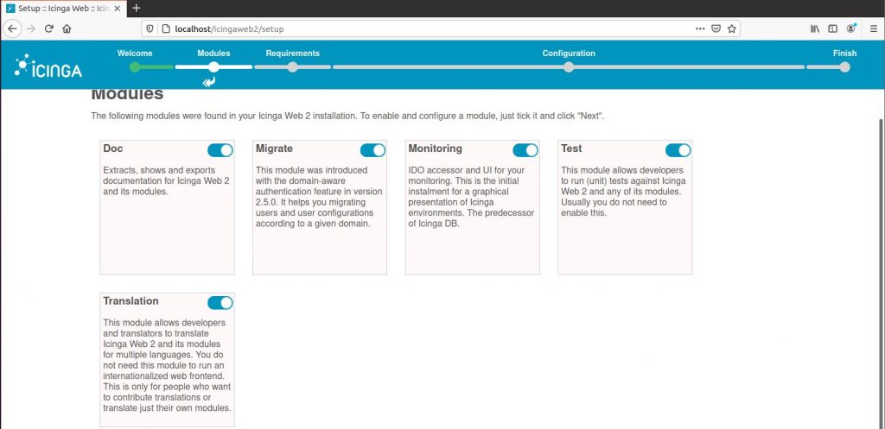
Task: Click the Monitoring module description text
Action: coord(471,197)
